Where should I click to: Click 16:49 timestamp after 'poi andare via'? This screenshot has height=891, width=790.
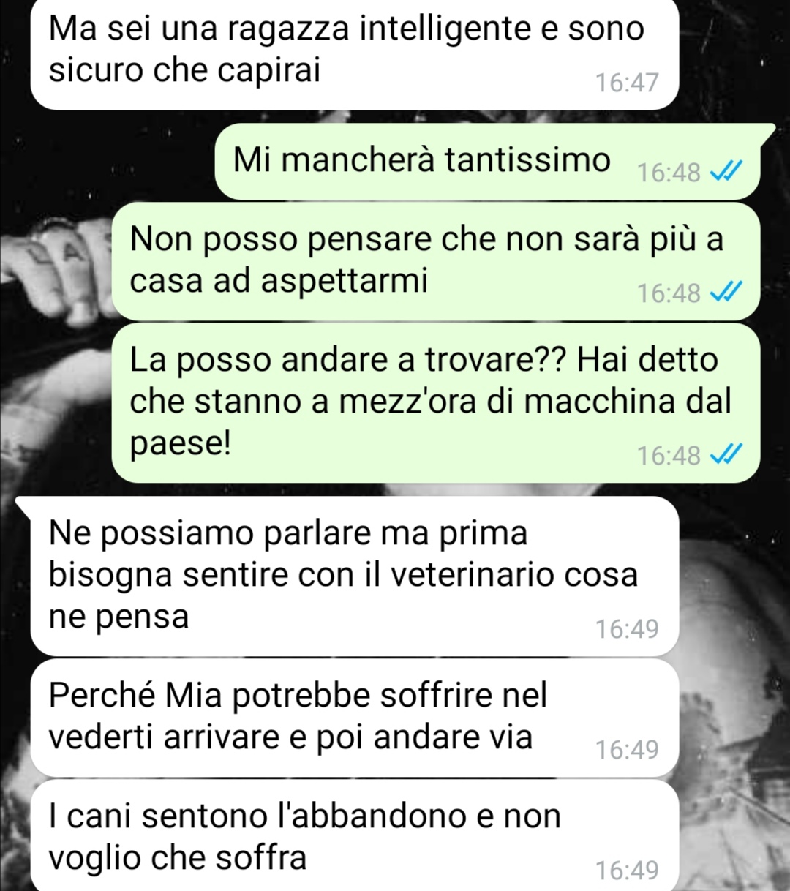627,750
